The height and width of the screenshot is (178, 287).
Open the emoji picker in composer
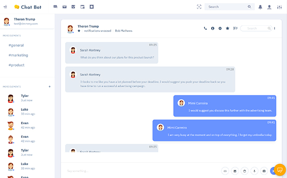245,171
